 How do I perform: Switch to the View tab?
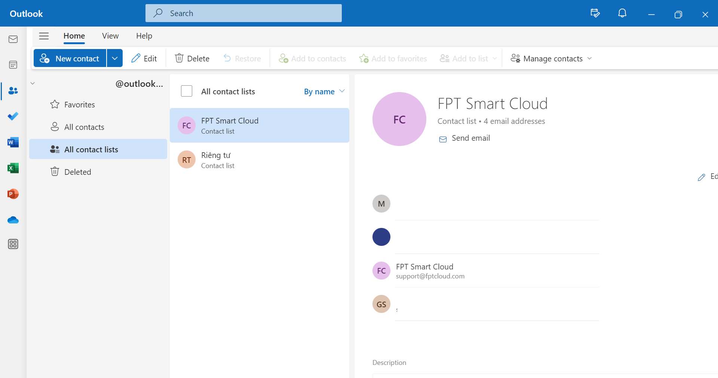point(110,36)
